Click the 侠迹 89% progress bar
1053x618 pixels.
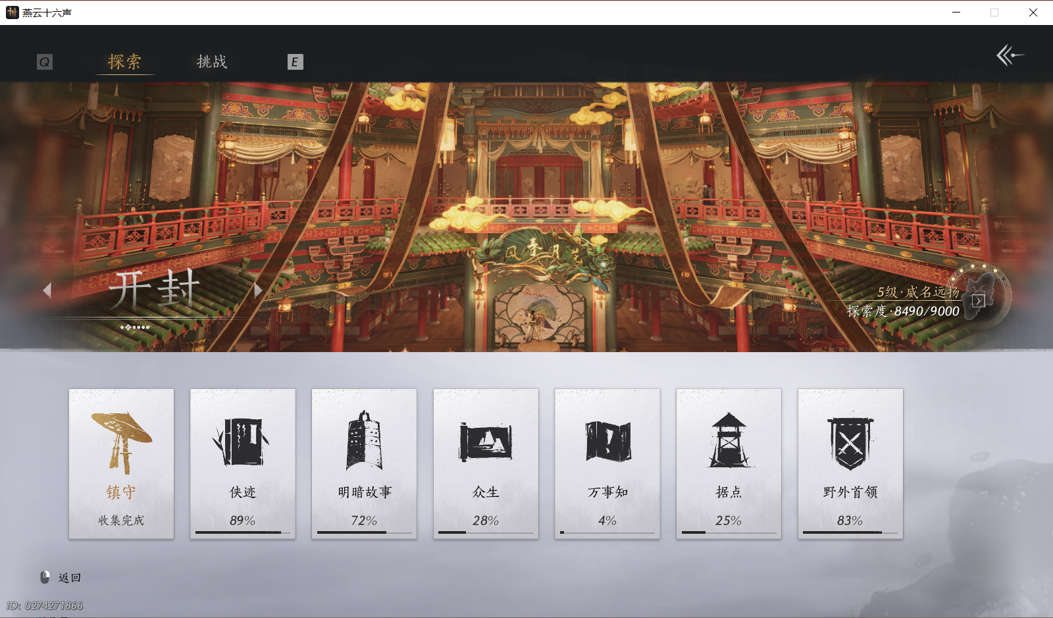pos(243,532)
